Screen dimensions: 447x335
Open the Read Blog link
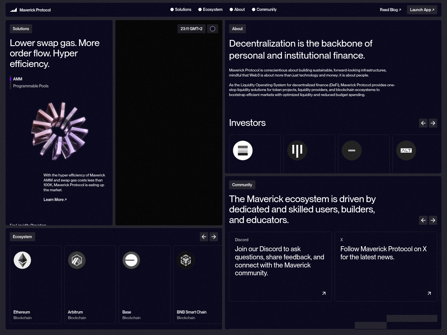[390, 10]
